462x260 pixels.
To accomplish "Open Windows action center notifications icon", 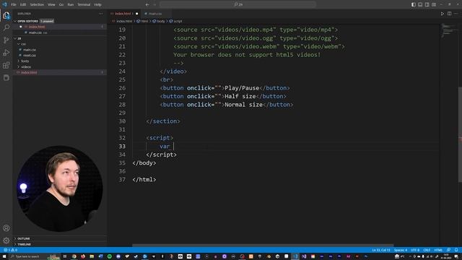I will coord(456,256).
